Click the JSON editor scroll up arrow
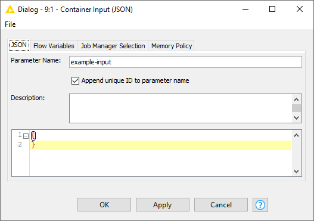 tap(296, 135)
